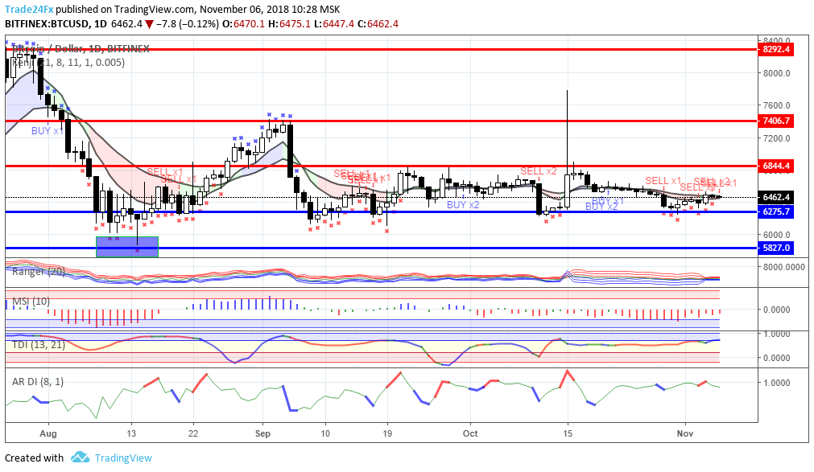This screenshot has width=814, height=472.
Task: Click the blue highlighted rectangle zone
Action: click(x=127, y=247)
